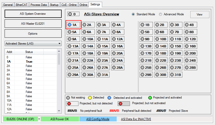Click the View button
This screenshot has height=125, width=215.
coord(200,15)
